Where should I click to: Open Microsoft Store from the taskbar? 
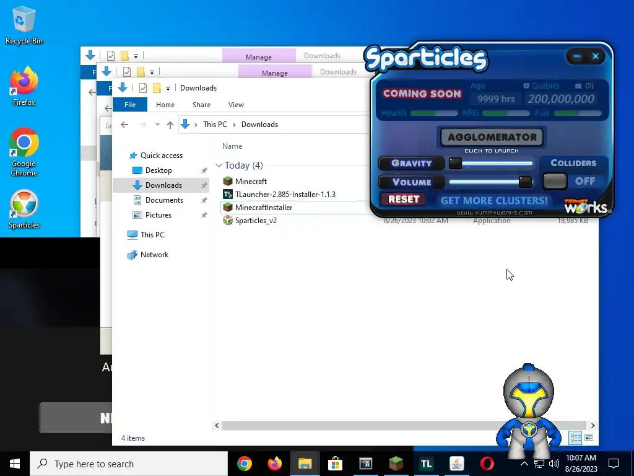click(x=335, y=464)
